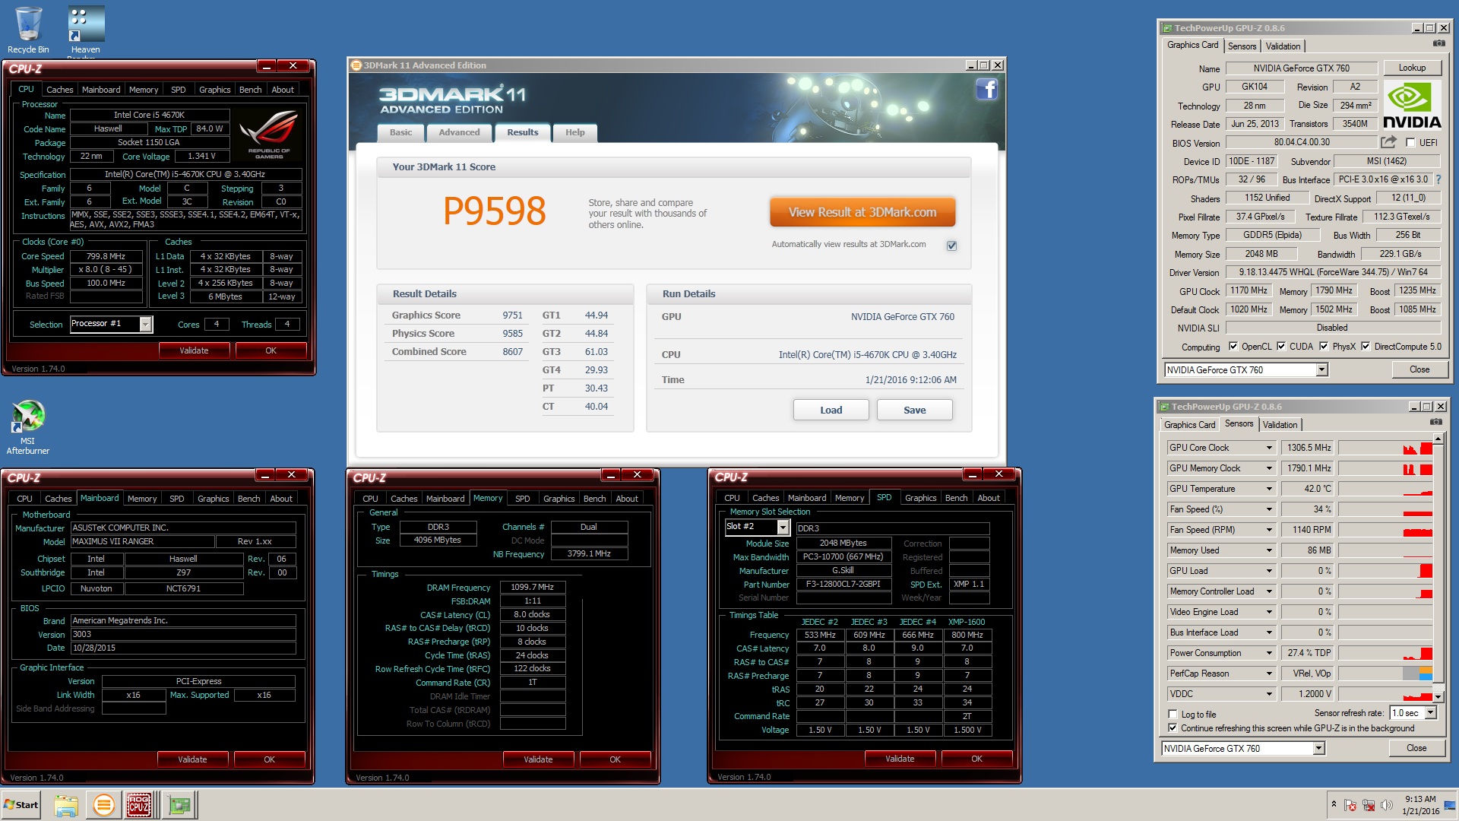
Task: Expand the PerfCap Reason sensor dropdown
Action: coord(1268,674)
